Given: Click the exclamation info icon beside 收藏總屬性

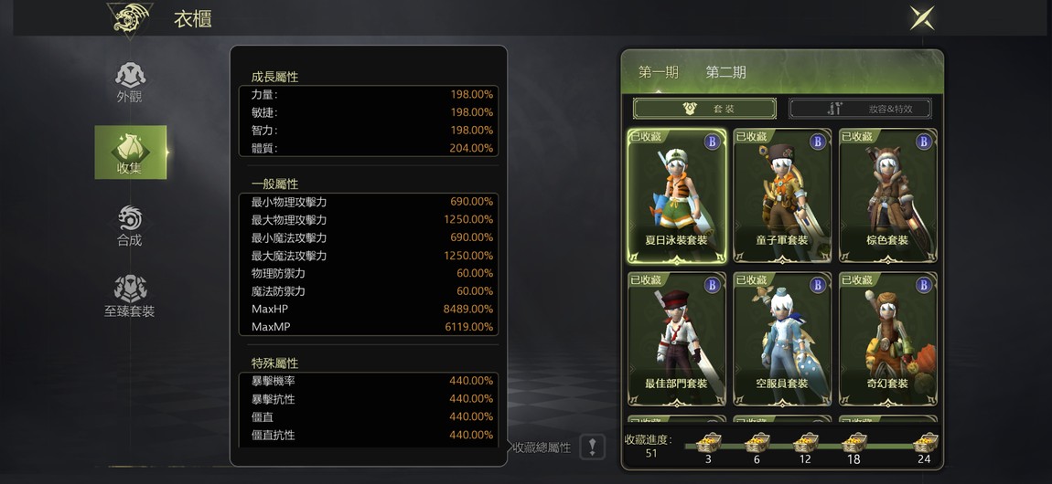Looking at the screenshot, I should pyautogui.click(x=592, y=447).
